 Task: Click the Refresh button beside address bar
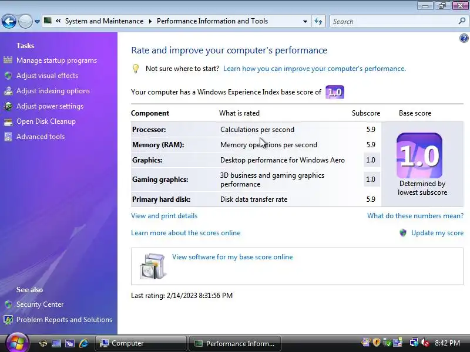(318, 22)
